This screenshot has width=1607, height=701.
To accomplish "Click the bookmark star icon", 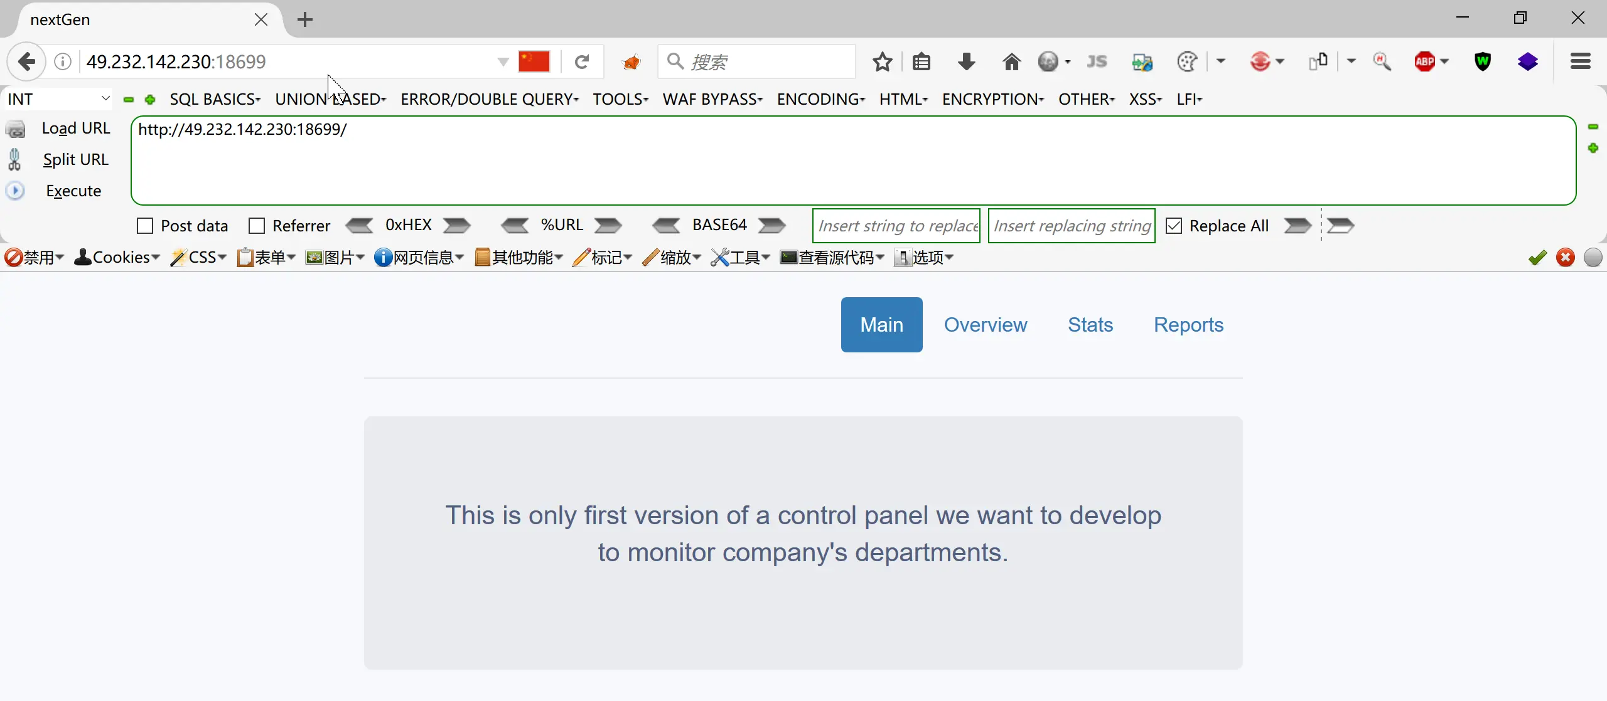I will point(882,61).
